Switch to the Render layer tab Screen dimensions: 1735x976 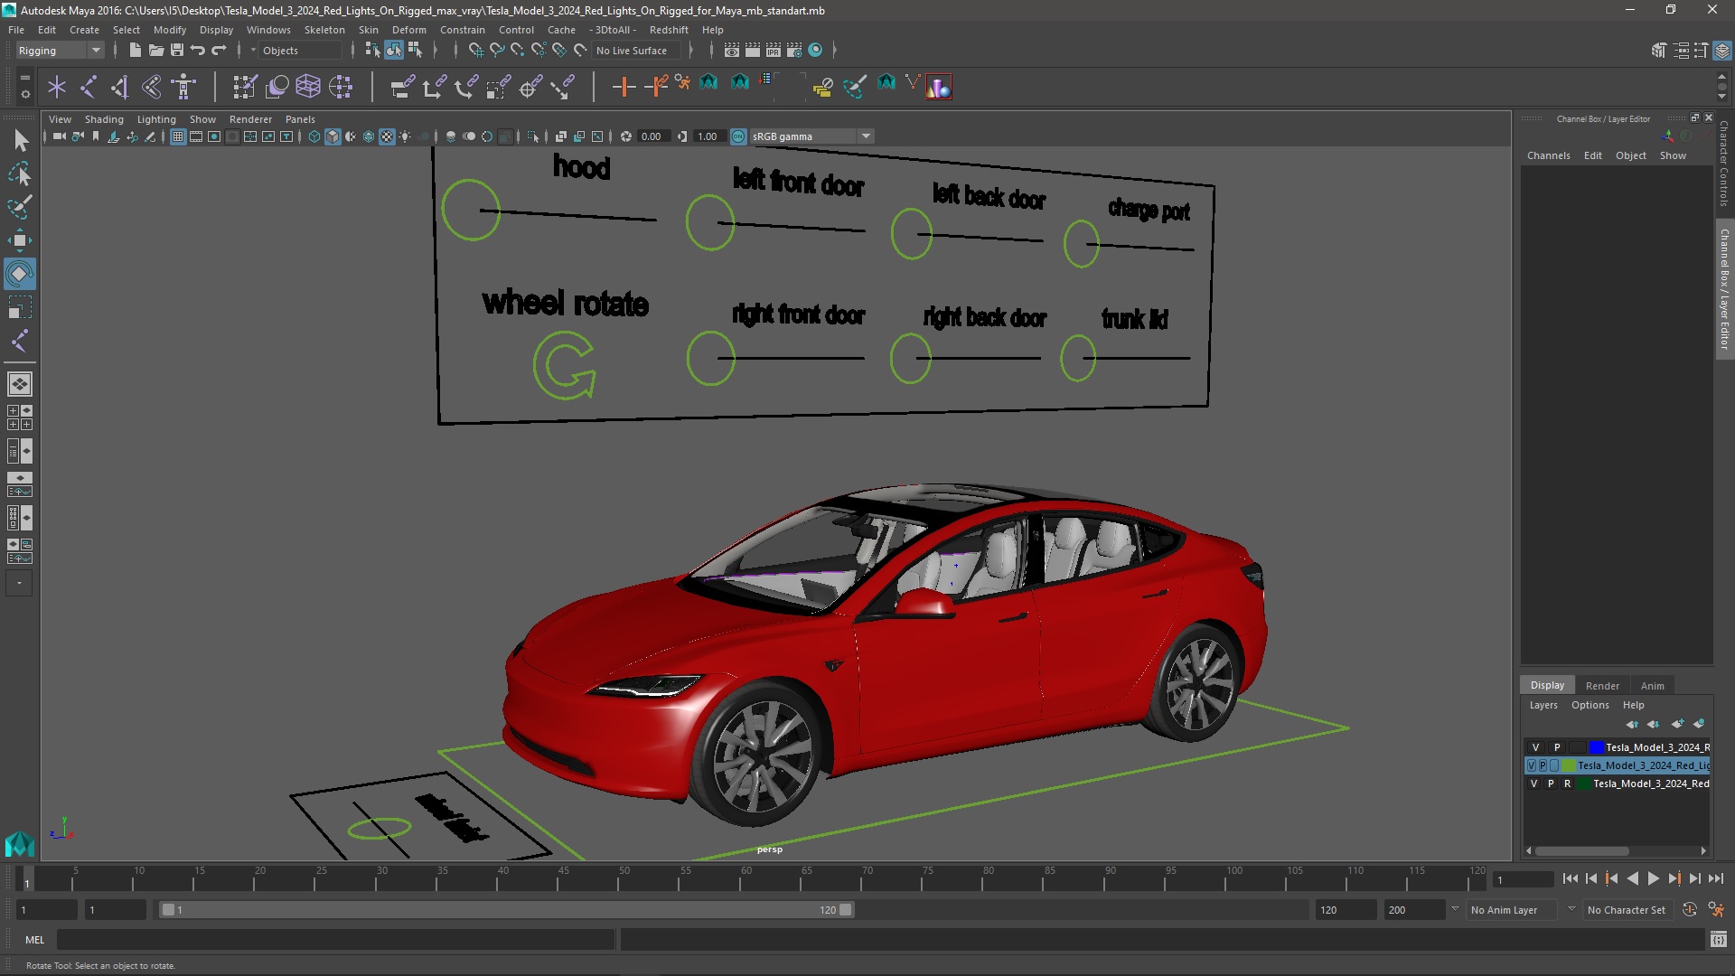pos(1602,685)
